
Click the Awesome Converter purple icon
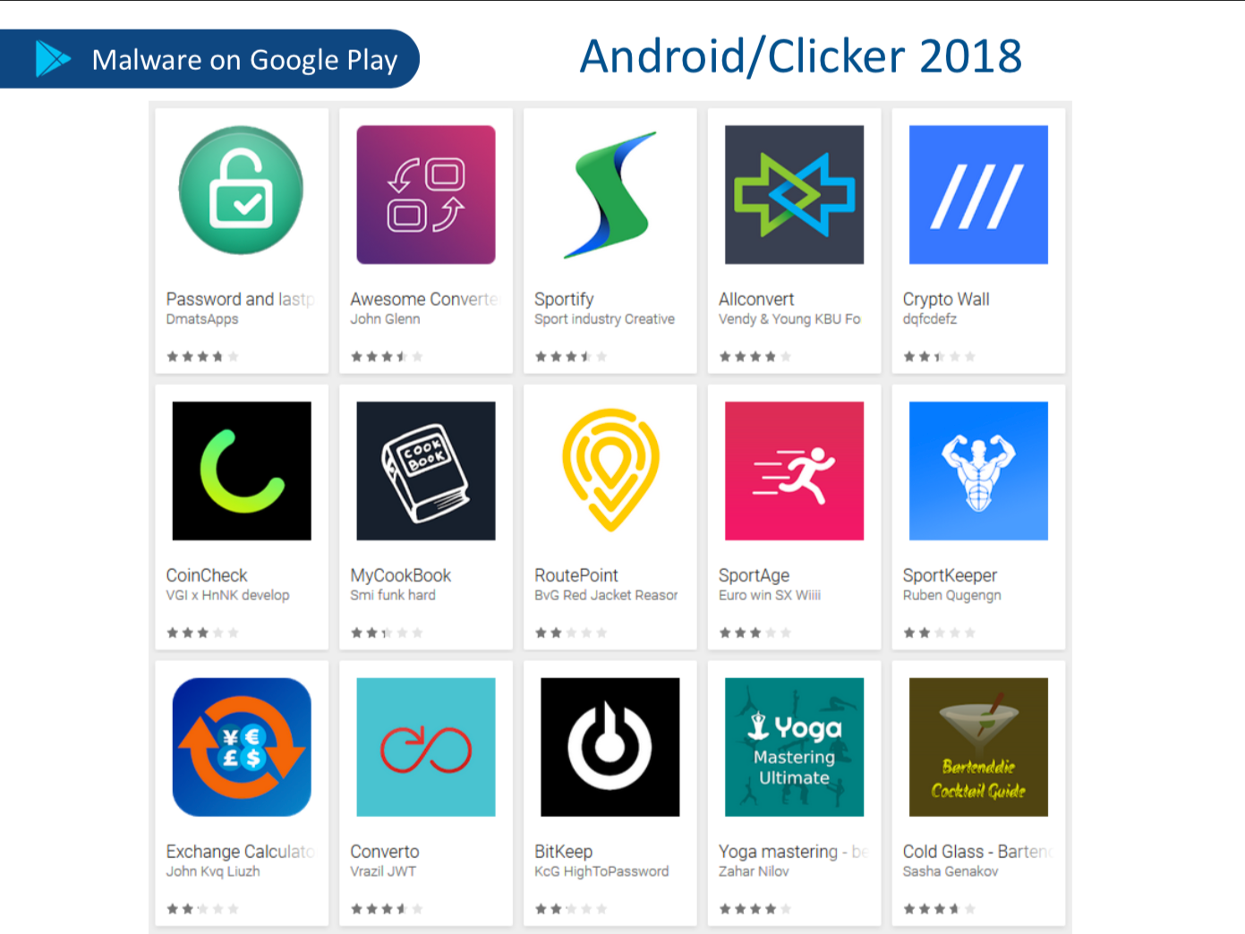[426, 194]
